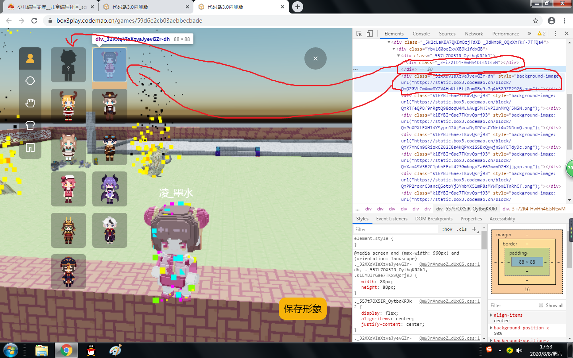
Task: Open the Chrome profile avatar menu
Action: tap(552, 21)
